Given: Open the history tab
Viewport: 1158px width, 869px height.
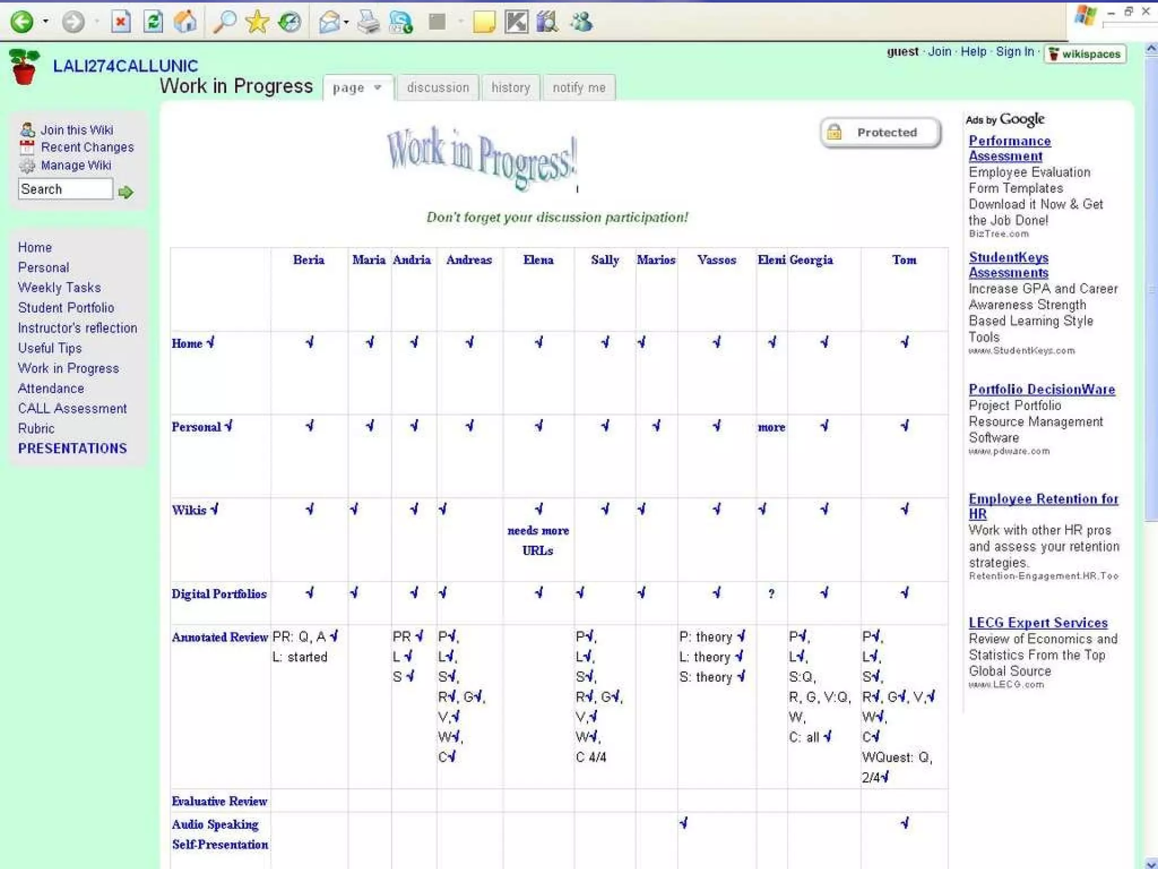Looking at the screenshot, I should point(511,88).
